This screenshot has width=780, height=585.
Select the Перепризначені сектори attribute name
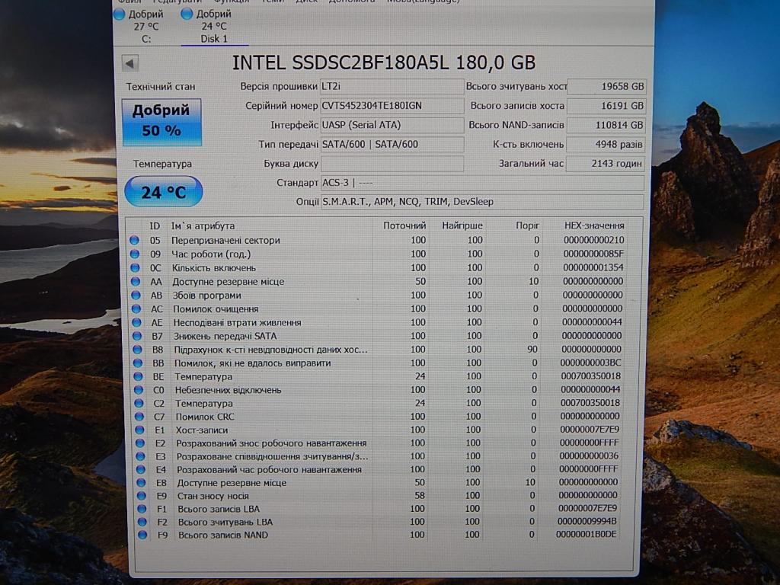(225, 240)
